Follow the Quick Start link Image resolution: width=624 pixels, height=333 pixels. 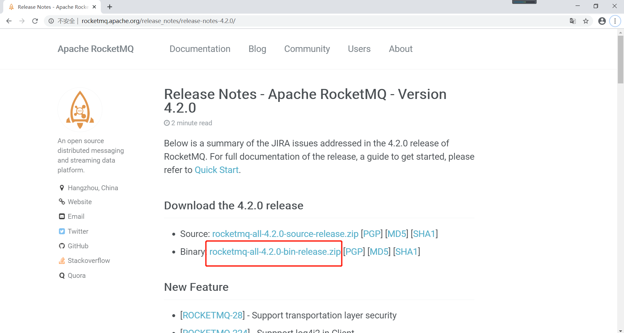pos(216,169)
